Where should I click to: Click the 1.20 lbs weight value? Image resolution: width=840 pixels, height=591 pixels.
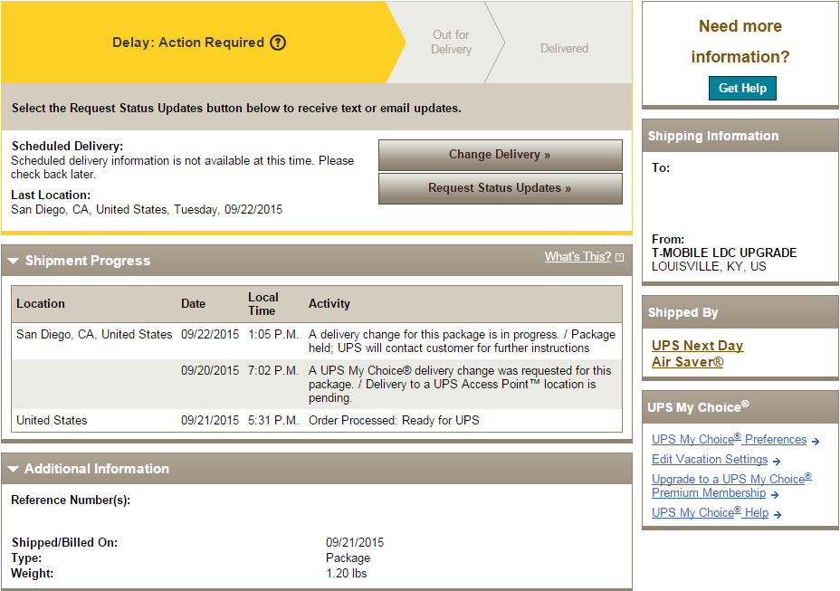(346, 573)
